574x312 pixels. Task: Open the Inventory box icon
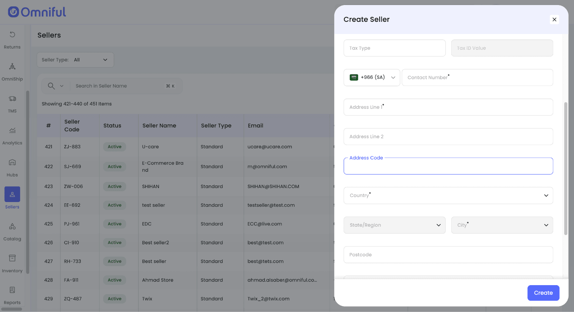(12, 258)
